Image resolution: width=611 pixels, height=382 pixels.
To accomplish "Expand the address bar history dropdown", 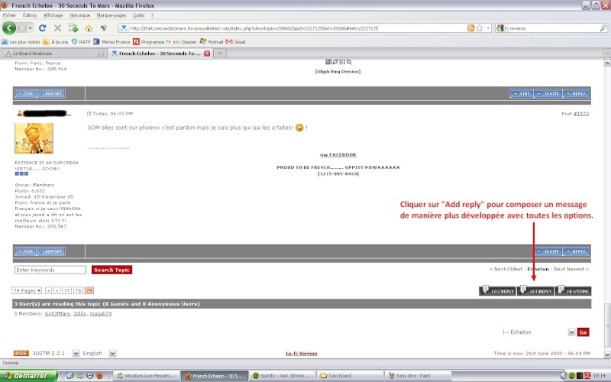I will click(488, 28).
